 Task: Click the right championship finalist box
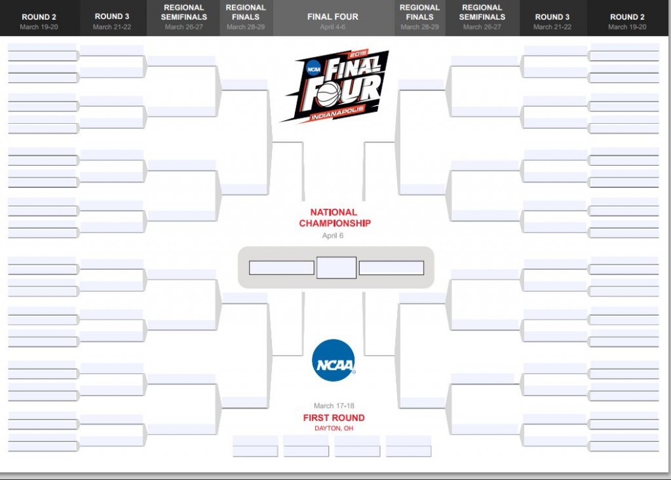coord(391,268)
